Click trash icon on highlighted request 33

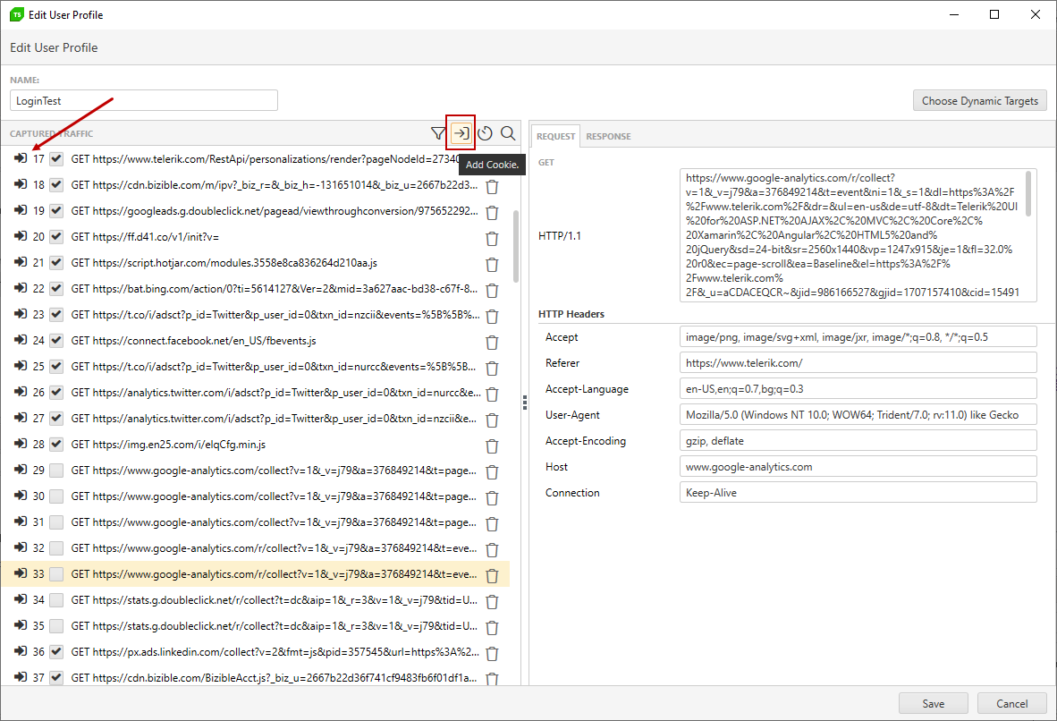(492, 576)
